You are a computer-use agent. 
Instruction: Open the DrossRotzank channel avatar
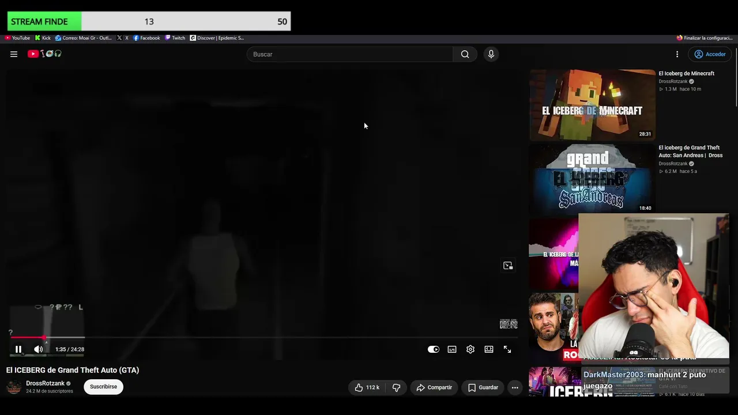click(x=14, y=387)
